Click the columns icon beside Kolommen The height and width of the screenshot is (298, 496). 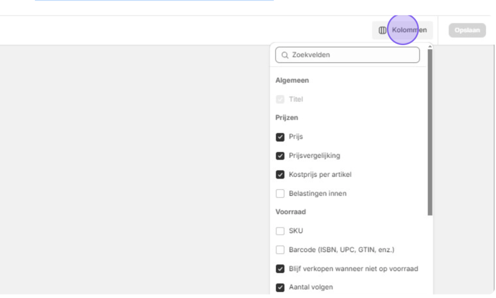[382, 30]
